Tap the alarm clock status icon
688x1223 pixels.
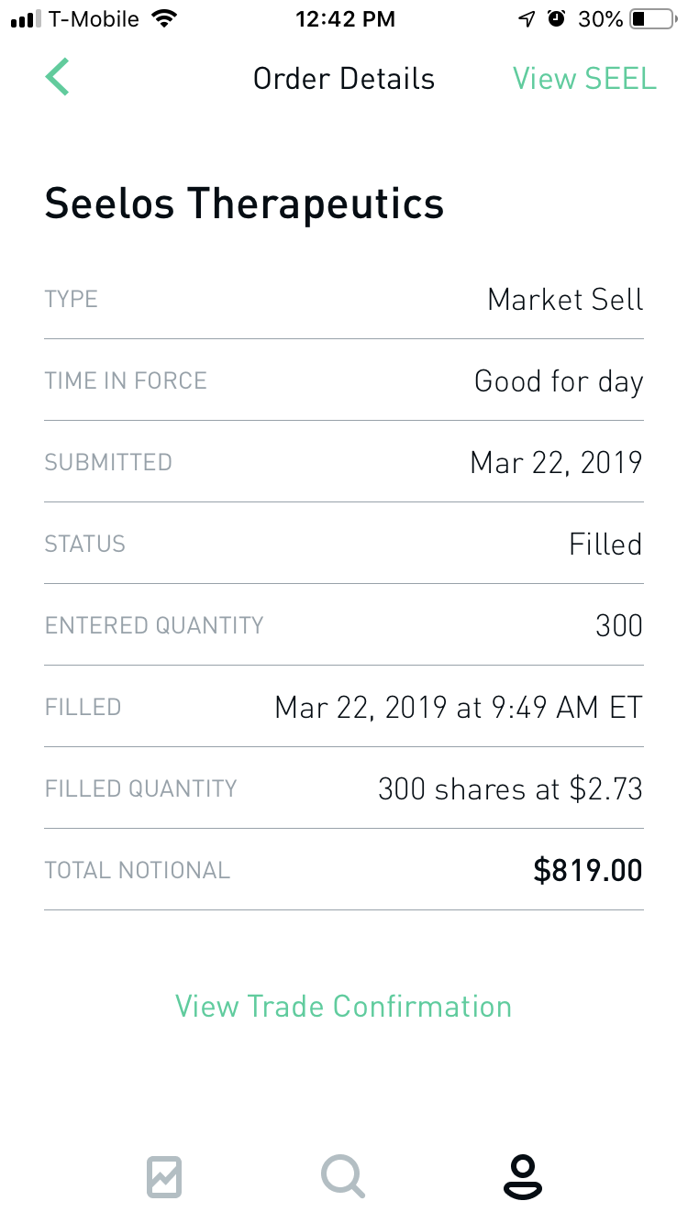(x=557, y=19)
